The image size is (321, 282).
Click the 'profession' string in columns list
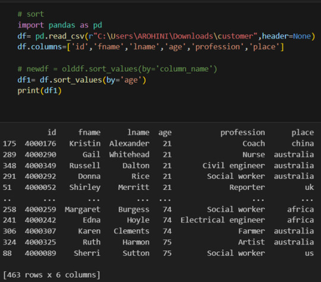[218, 47]
